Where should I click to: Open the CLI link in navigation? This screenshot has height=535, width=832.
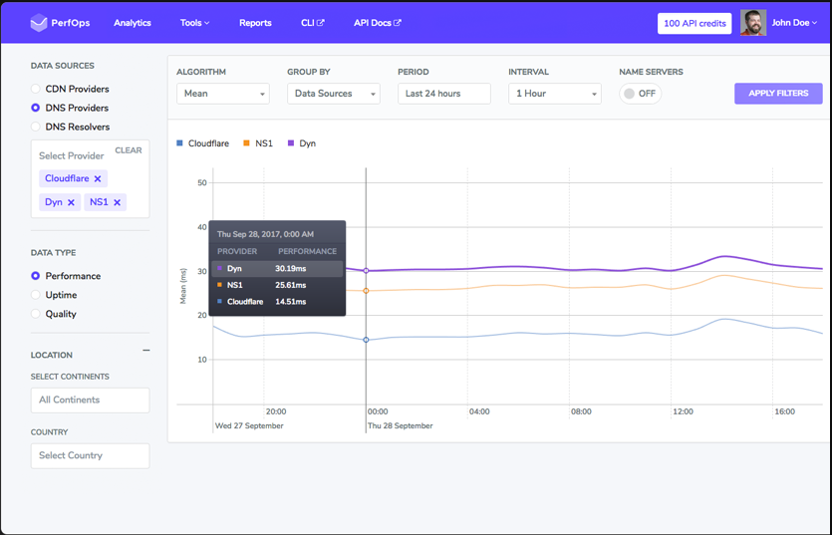tap(313, 23)
